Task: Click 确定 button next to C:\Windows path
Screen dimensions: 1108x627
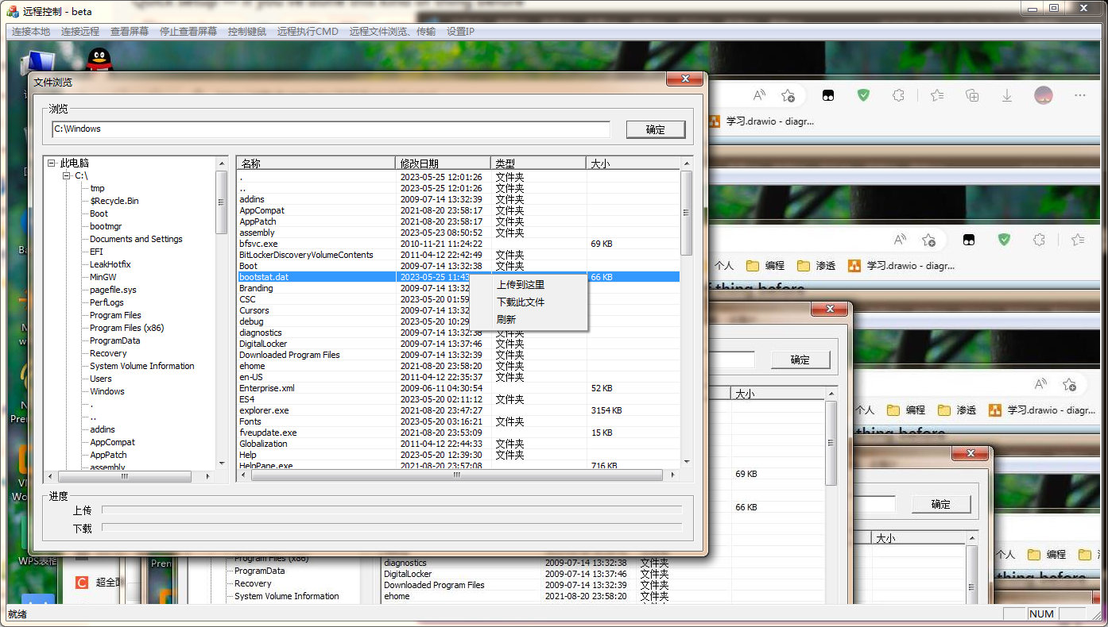Action: (x=656, y=129)
